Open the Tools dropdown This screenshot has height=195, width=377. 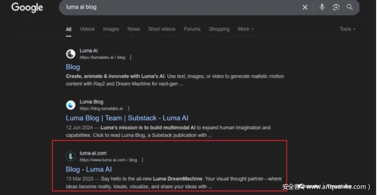[x=347, y=29]
